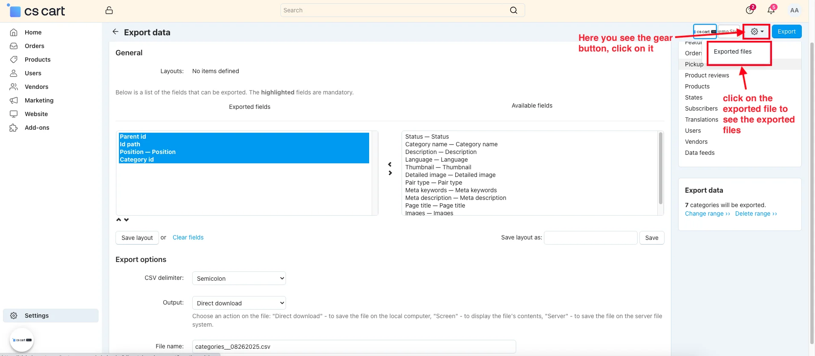Click the search magnifier icon
The image size is (815, 356).
pos(514,10)
